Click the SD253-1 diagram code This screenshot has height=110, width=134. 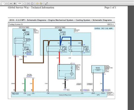click(x=111, y=24)
